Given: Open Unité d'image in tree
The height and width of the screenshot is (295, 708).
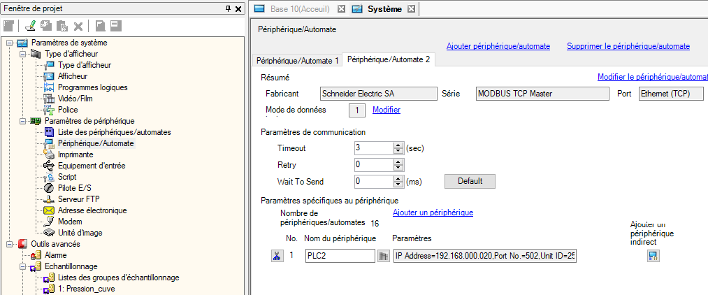Looking at the screenshot, I should pyautogui.click(x=80, y=233).
